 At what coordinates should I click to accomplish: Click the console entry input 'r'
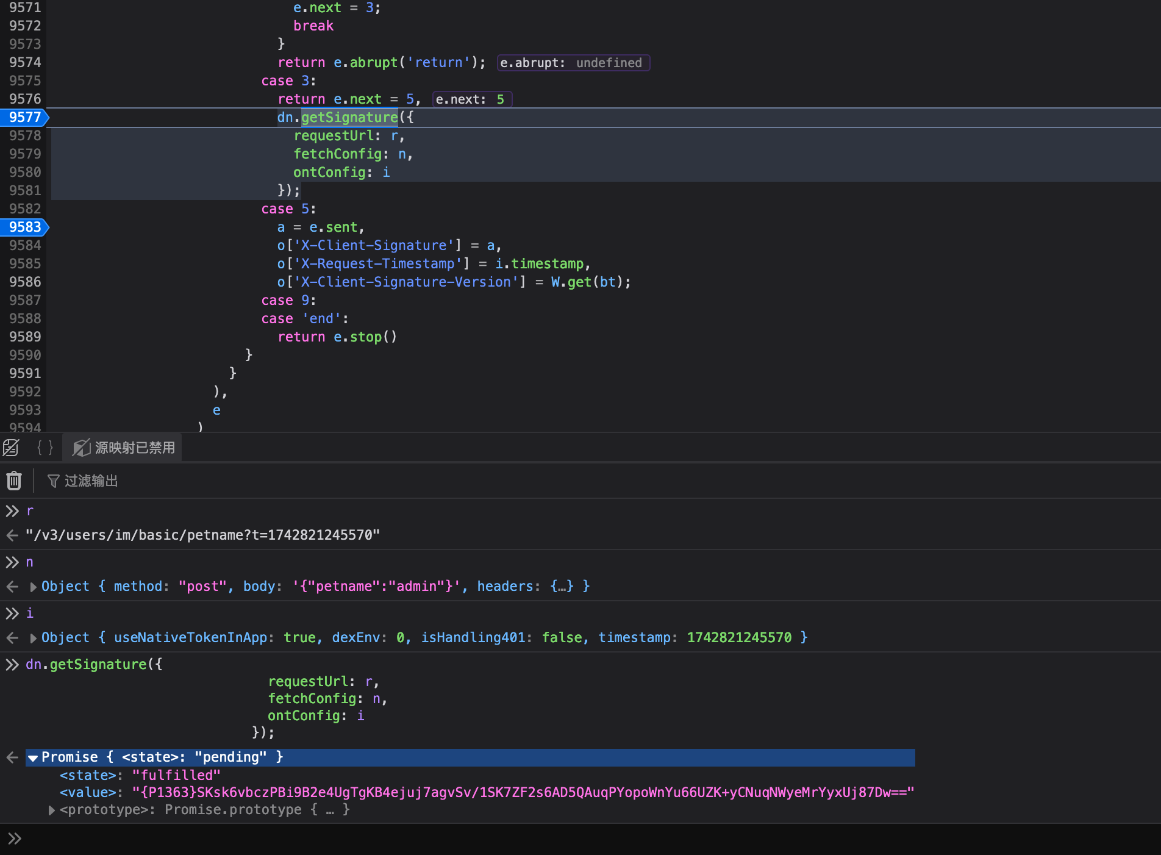pyautogui.click(x=30, y=511)
